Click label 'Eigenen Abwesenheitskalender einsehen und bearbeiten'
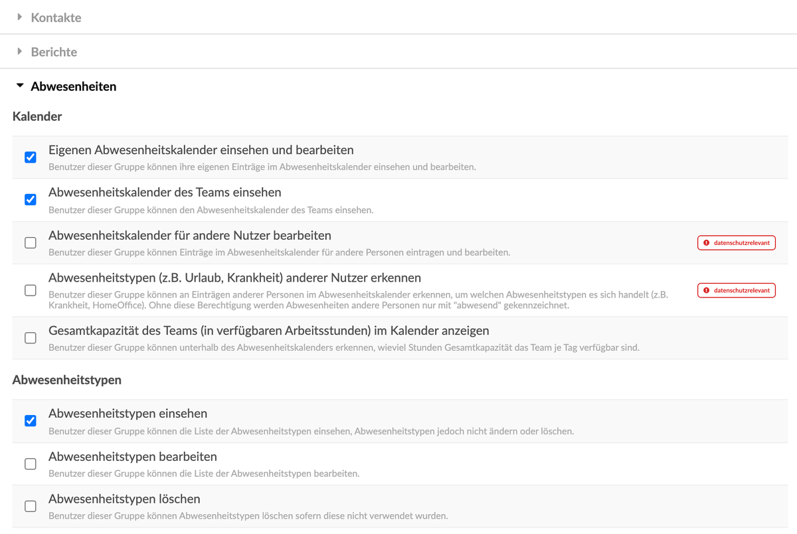The height and width of the screenshot is (534, 797). coord(201,150)
